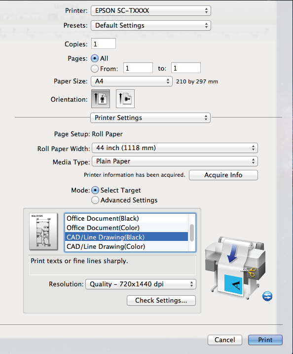
Task: Select the From page range radio button
Action: coord(95,69)
